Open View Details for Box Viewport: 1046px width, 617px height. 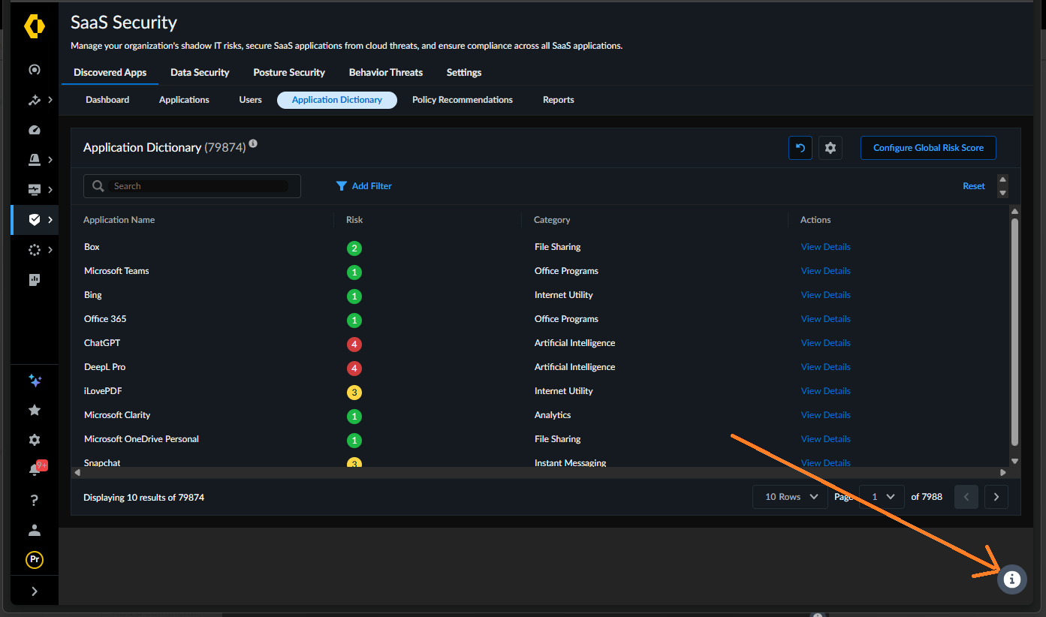[x=826, y=247]
